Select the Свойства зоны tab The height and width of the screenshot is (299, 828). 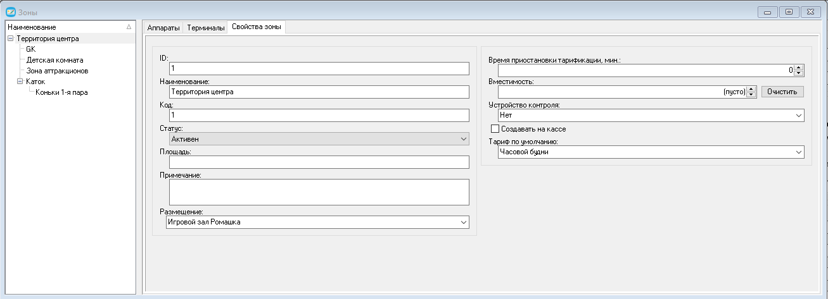coord(257,27)
